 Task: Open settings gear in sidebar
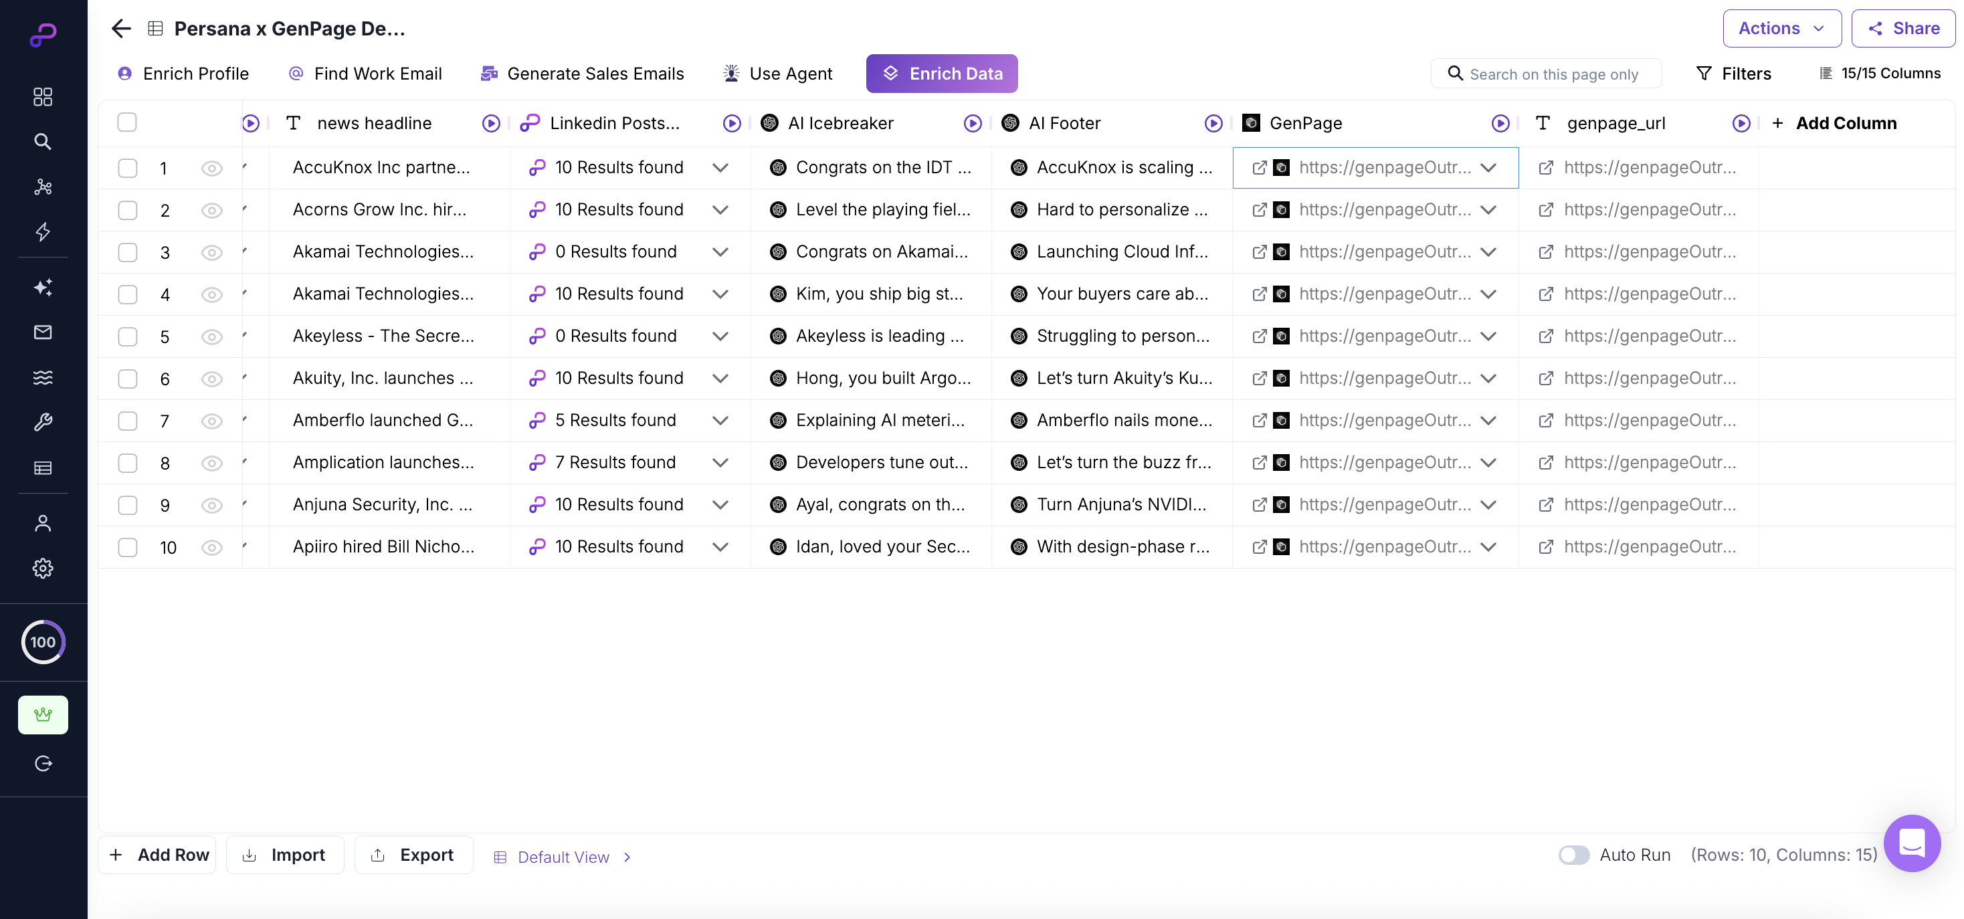[43, 568]
